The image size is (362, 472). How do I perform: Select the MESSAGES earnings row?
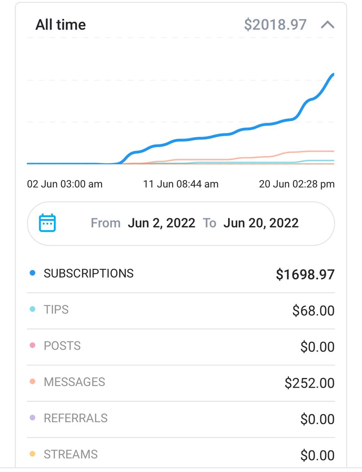click(181, 383)
